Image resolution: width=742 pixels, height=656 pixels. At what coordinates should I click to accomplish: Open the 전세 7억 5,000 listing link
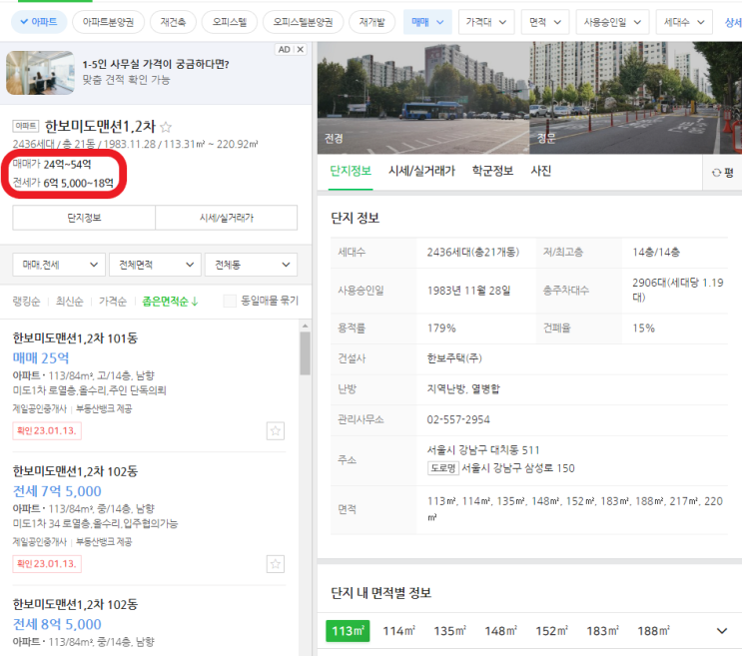[57, 491]
